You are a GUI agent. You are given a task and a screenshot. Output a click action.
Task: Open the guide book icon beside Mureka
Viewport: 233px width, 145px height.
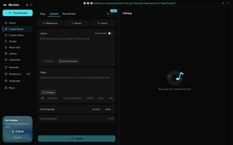[27, 5]
